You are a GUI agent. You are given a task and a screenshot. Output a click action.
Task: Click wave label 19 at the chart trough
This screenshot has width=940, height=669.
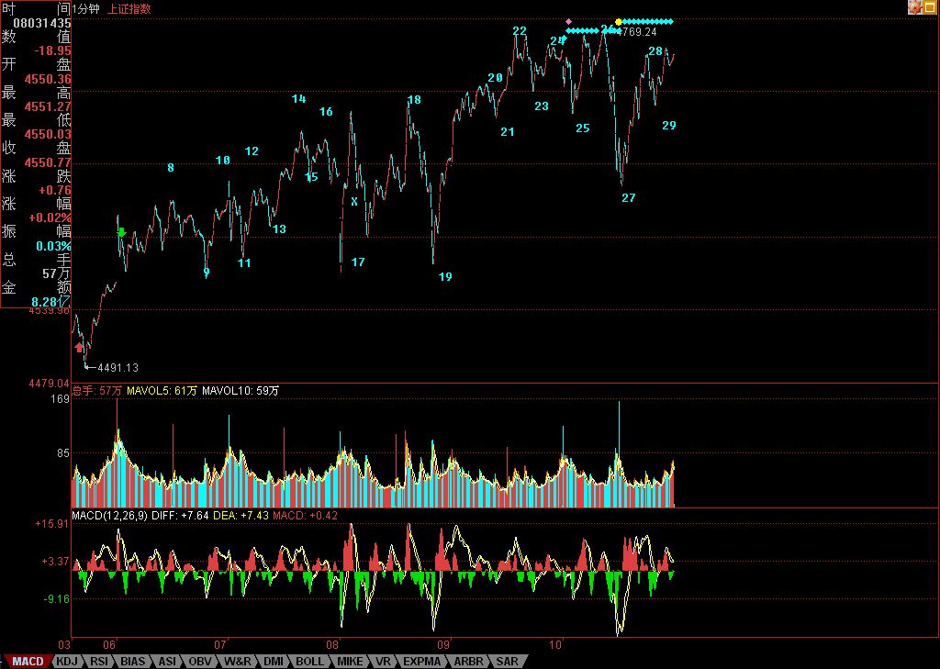[445, 276]
